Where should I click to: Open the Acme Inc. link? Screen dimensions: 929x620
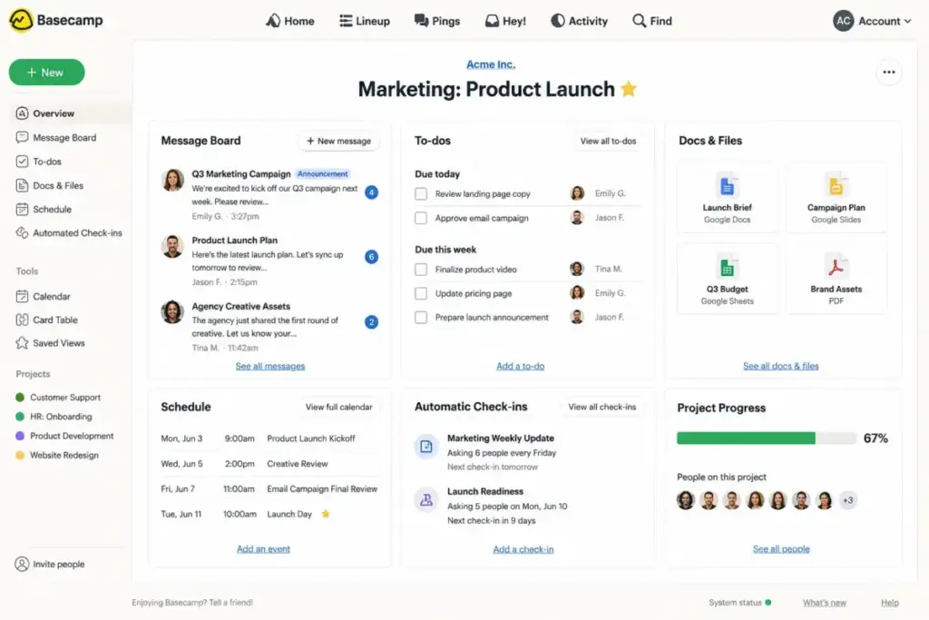pos(491,64)
